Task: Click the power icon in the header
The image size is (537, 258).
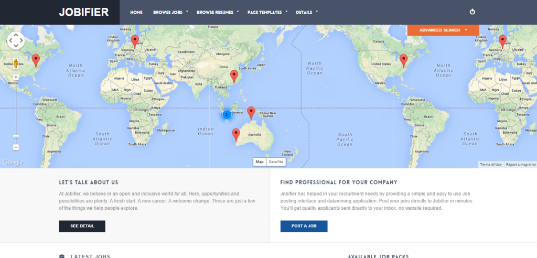Action: click(x=472, y=12)
